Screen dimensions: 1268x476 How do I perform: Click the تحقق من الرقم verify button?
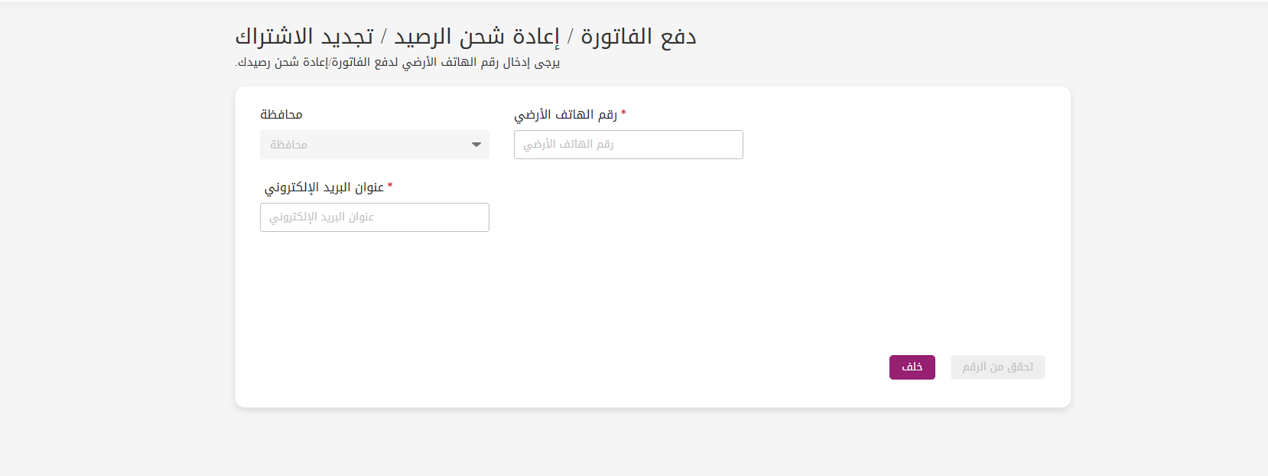coord(998,367)
